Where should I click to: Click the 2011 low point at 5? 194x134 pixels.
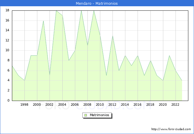[107, 76]
